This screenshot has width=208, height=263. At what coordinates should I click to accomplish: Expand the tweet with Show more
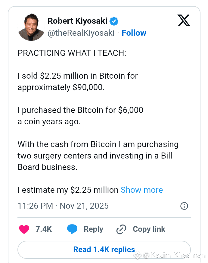[141, 190]
